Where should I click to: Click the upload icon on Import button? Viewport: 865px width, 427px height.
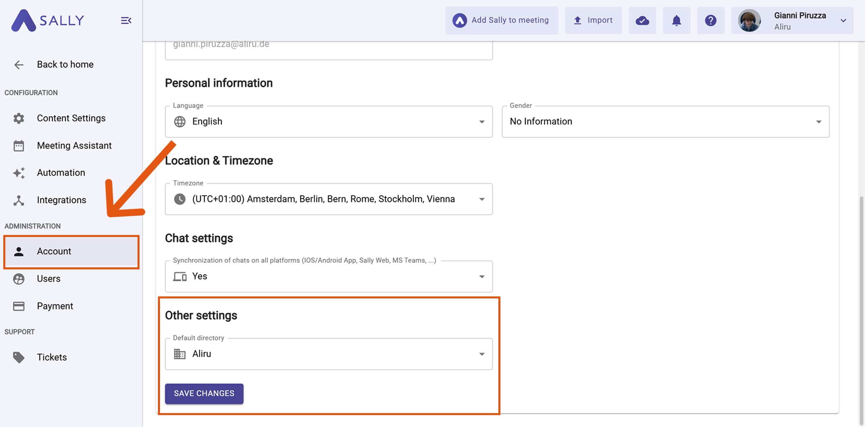[x=577, y=20]
